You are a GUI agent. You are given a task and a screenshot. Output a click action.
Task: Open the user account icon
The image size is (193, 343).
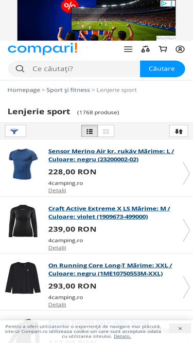click(180, 49)
